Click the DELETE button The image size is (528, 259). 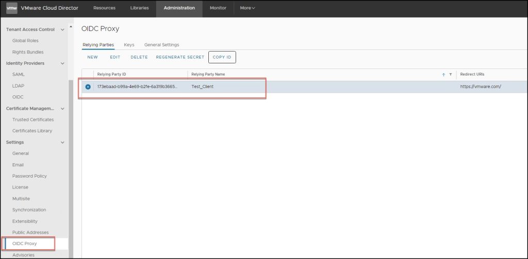139,57
